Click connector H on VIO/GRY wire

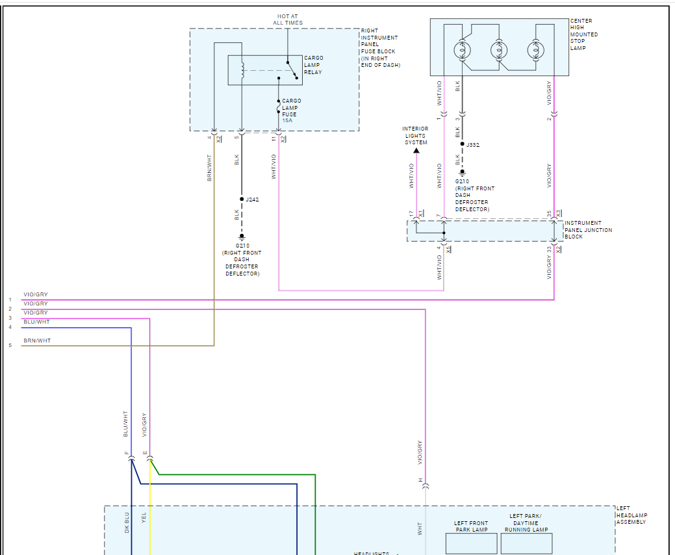pyautogui.click(x=426, y=485)
